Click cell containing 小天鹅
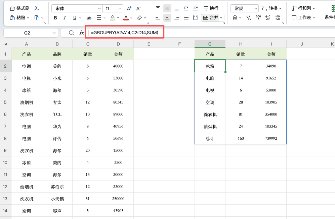The width and height of the screenshot is (335, 219). click(x=57, y=199)
